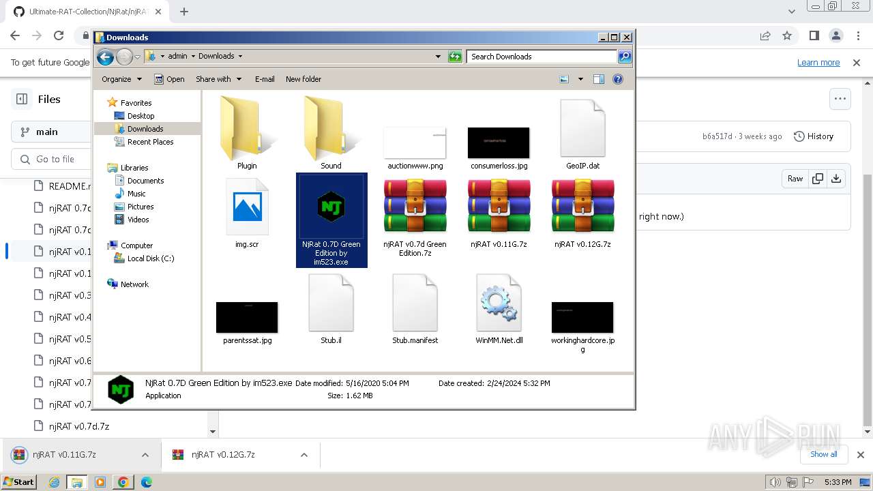Click the Open toolbar button

(170, 79)
